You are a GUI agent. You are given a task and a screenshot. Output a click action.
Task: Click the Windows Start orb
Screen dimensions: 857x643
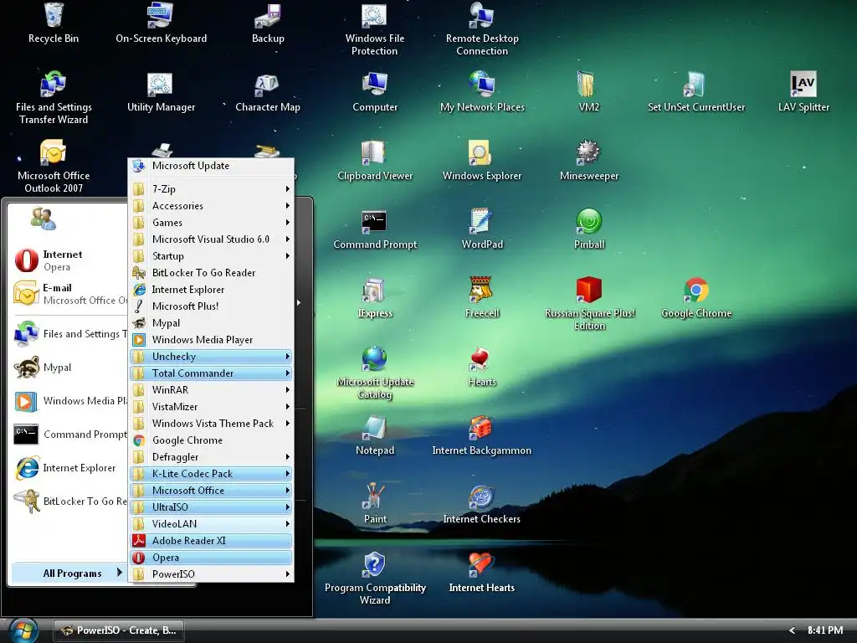pyautogui.click(x=23, y=631)
